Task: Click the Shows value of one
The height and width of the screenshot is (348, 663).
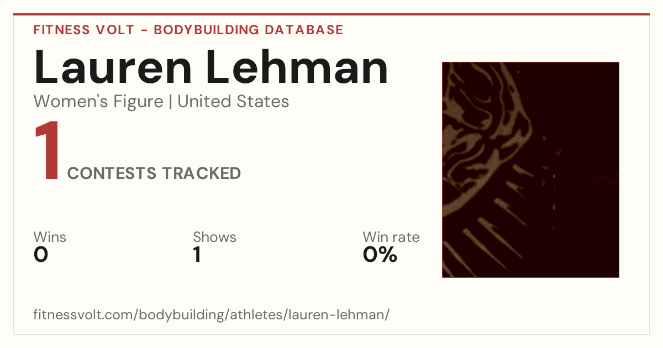Action: pyautogui.click(x=197, y=255)
